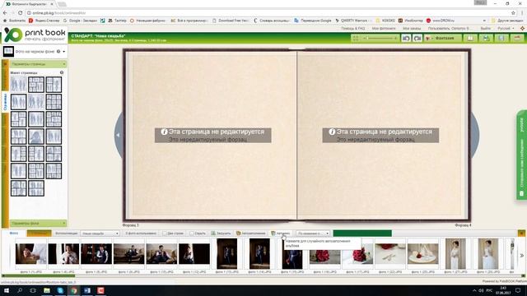Viewport: 527px width, 296px height.
Task: Open the book preview icon in green toolbar
Action: click(x=470, y=39)
